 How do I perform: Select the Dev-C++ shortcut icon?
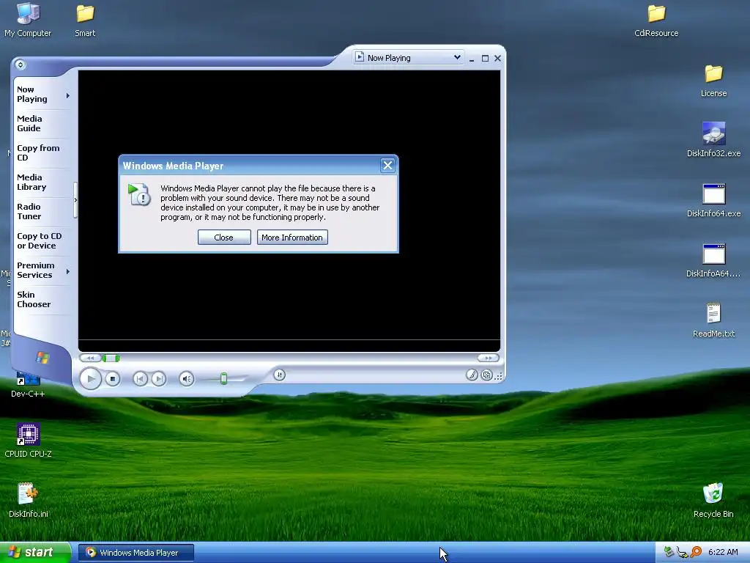(x=28, y=384)
